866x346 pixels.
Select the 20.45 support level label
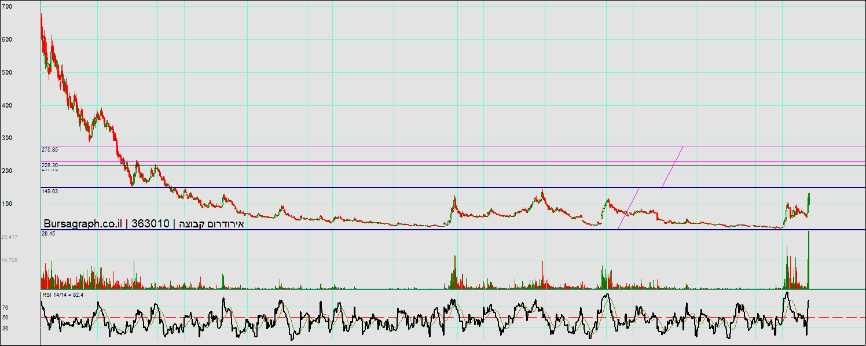pos(48,233)
